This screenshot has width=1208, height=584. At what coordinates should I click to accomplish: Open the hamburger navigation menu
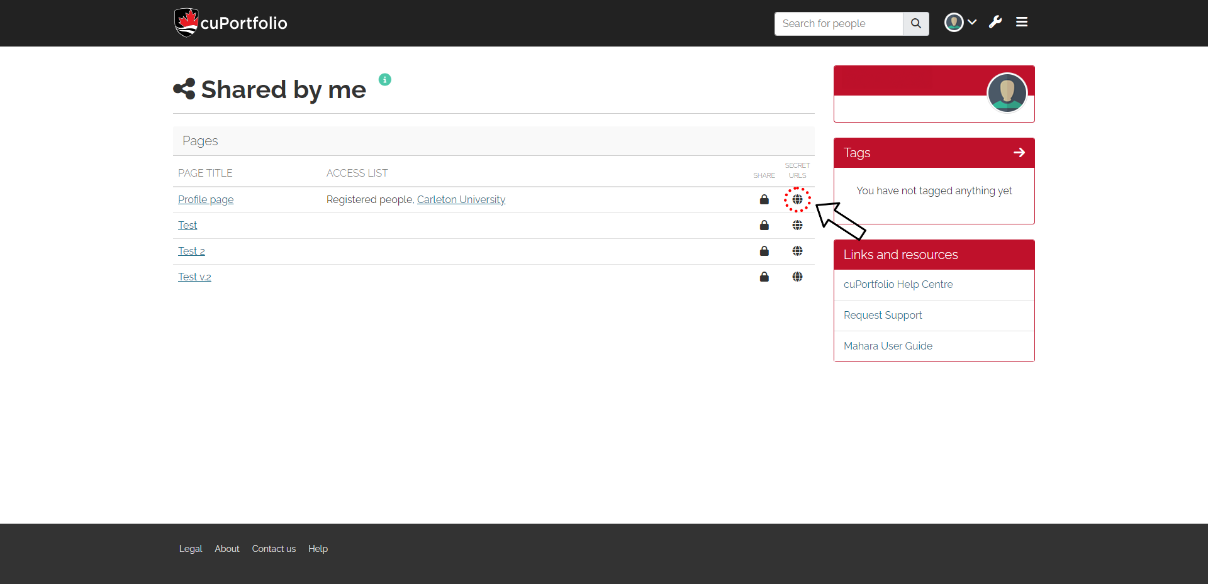tap(1021, 21)
